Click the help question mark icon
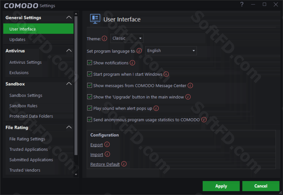This screenshot has height=195, width=283. (x=242, y=4)
